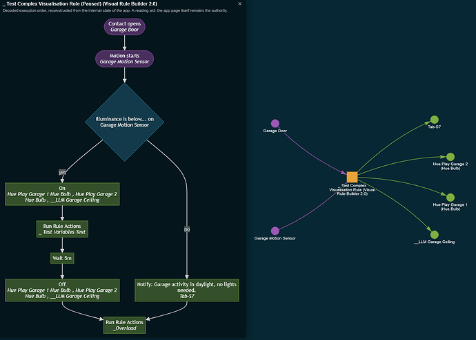Click the yes branch label
476x340 pixels.
62,172
